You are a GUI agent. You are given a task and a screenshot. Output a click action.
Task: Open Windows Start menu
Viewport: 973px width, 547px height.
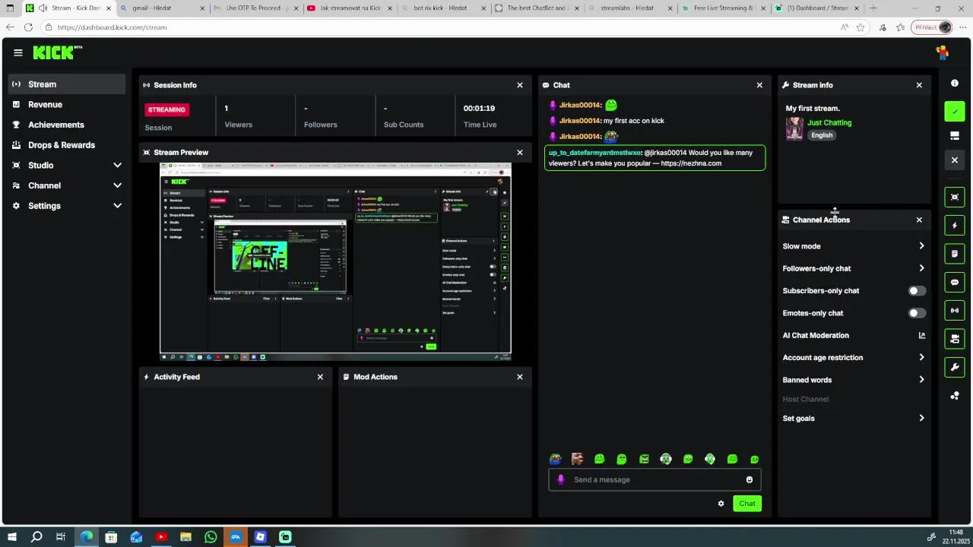coord(11,537)
